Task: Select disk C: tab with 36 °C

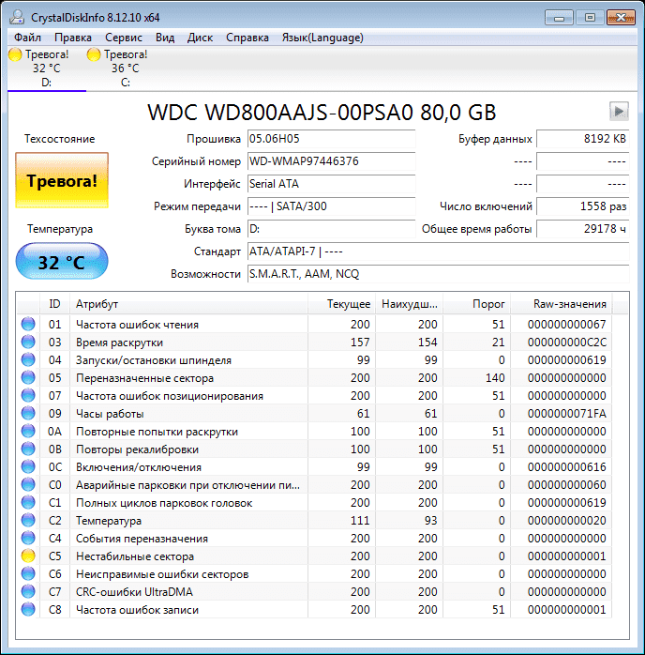Action: coord(126,69)
